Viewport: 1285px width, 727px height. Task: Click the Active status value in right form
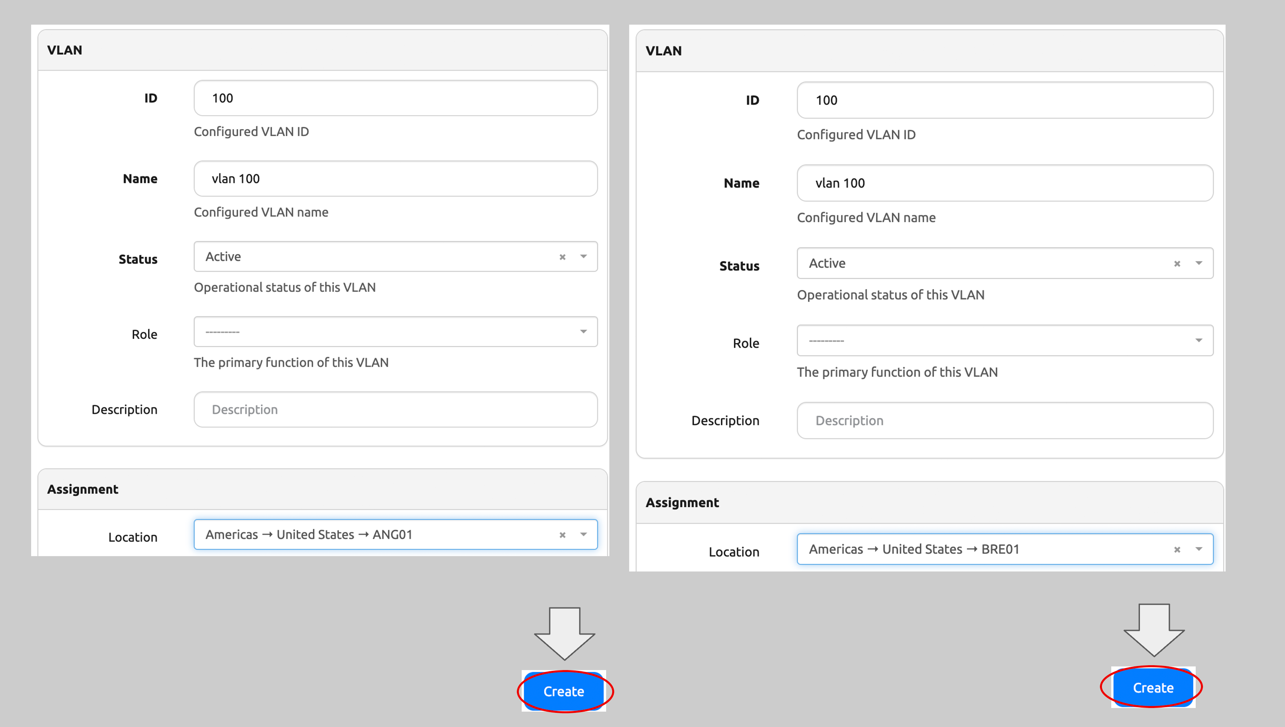(827, 263)
